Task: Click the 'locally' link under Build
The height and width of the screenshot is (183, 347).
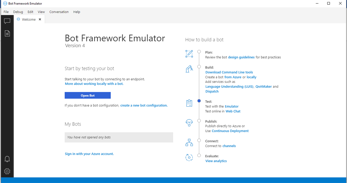Action: 251,77
